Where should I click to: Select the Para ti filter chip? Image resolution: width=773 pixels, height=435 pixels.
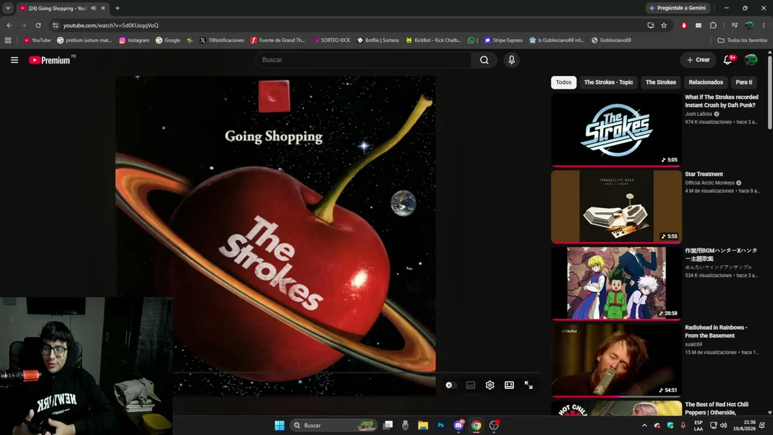pyautogui.click(x=744, y=82)
